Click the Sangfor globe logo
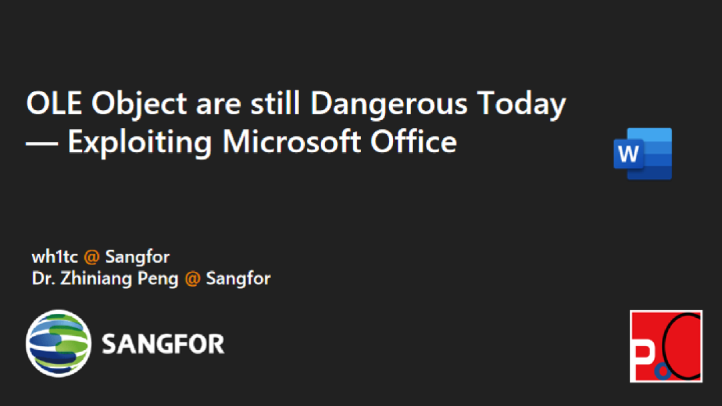 pyautogui.click(x=59, y=343)
